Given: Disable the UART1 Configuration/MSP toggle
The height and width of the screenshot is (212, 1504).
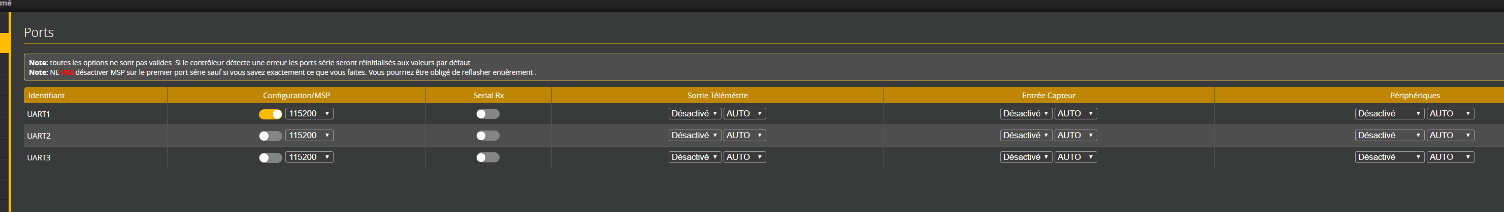Looking at the screenshot, I should click(x=270, y=114).
